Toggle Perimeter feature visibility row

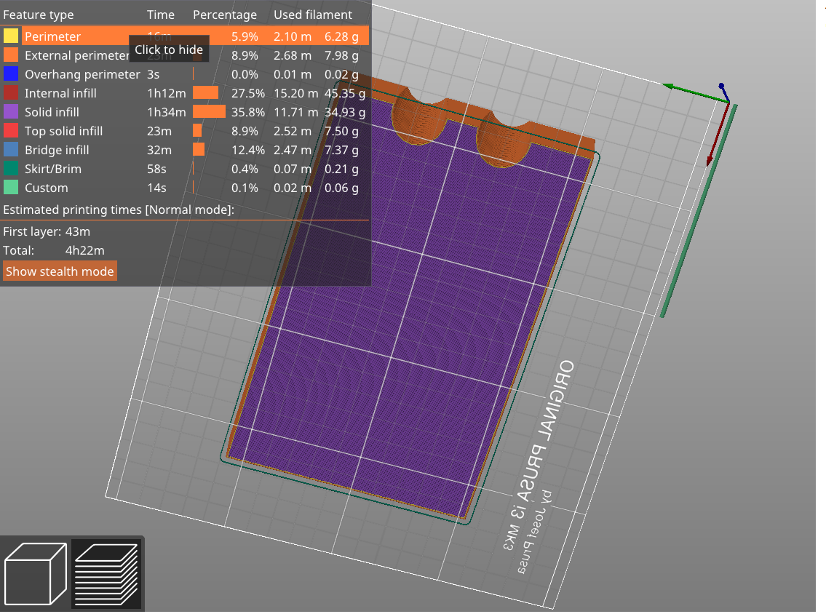coord(186,36)
